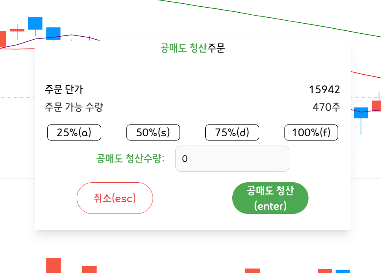Viewport: 381px width, 273px height.
Task: Cancel the order with 취소(esc)
Action: click(115, 198)
